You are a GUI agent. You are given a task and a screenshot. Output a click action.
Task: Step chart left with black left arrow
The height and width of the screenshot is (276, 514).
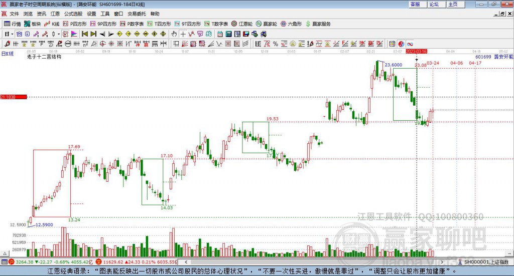[x=102, y=34]
